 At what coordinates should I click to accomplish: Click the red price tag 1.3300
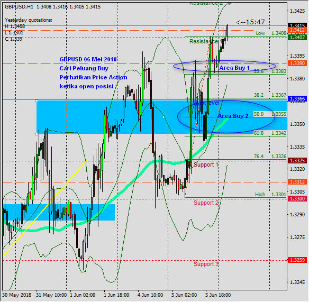pyautogui.click(x=297, y=198)
